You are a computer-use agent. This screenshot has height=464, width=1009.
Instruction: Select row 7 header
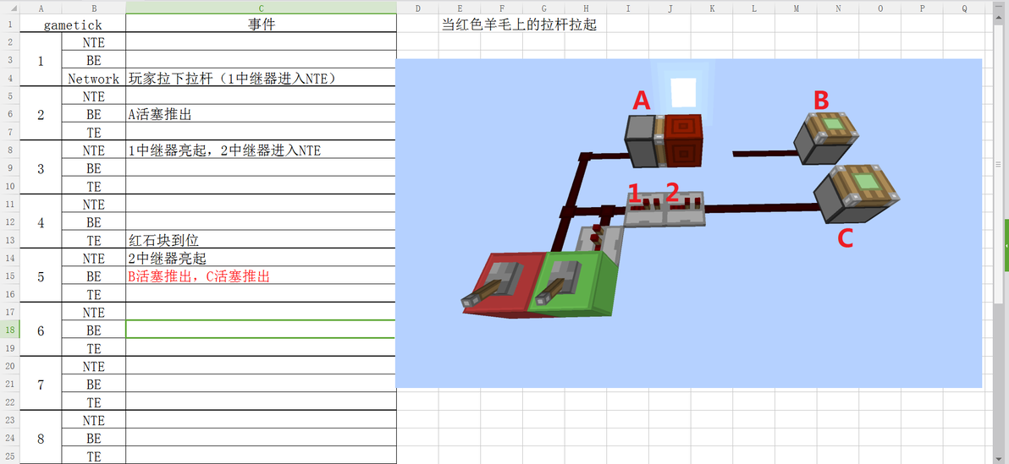9,133
